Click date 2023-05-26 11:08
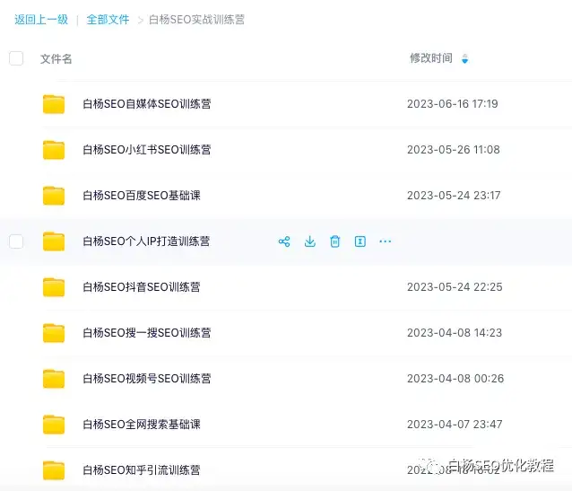Screen dimensions: 572x491 click(454, 150)
